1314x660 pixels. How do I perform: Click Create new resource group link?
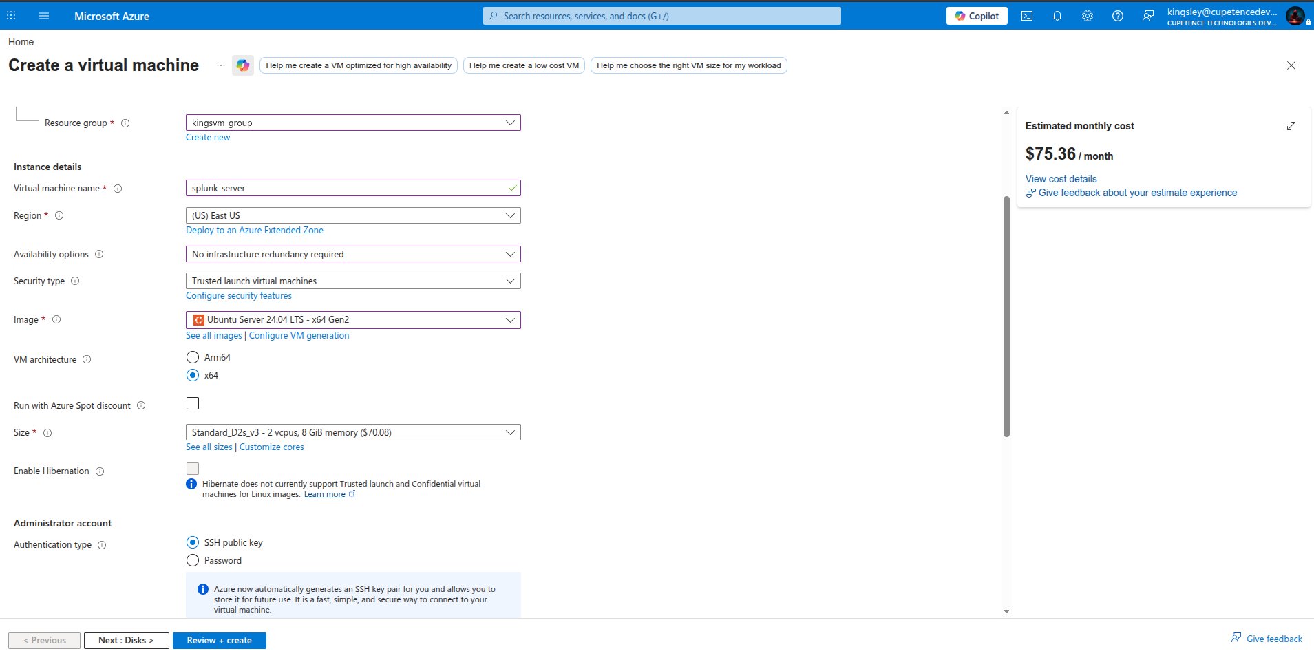tap(208, 138)
